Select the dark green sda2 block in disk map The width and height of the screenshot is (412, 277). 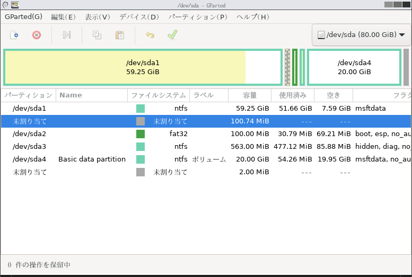295,67
